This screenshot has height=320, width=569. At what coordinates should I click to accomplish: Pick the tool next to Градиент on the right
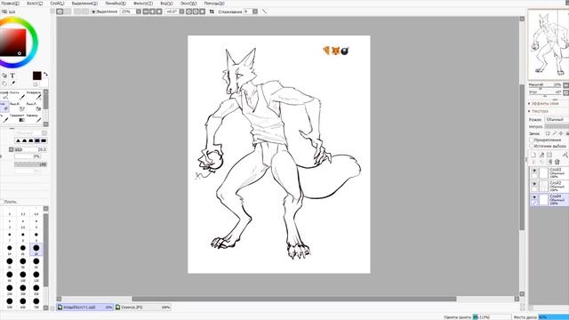(x=34, y=118)
